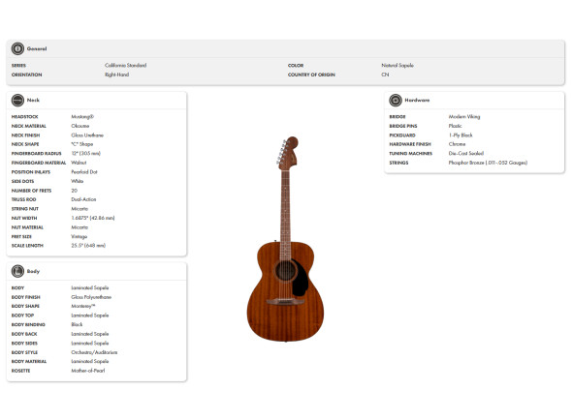Select Laminated Sapele in the Body Back row
This screenshot has height=420, width=572.
90,334
